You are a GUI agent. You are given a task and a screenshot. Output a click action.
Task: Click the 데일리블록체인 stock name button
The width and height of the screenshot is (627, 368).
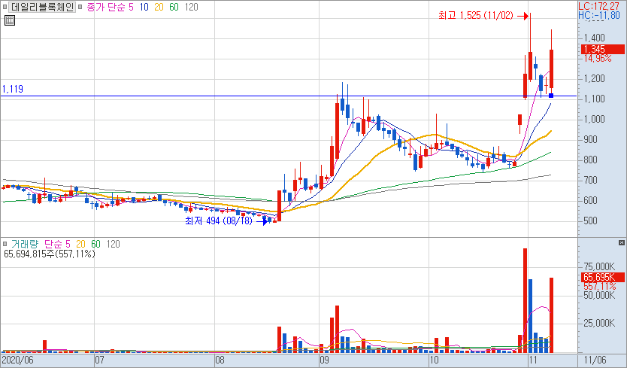tap(42, 7)
